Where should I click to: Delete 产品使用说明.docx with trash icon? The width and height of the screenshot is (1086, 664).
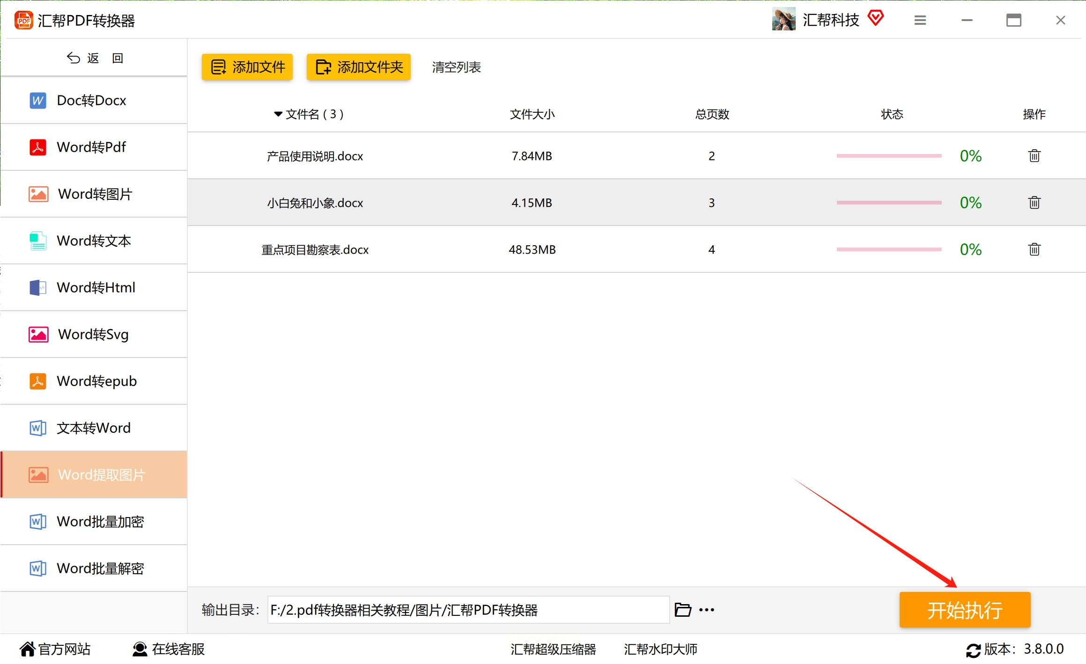pos(1034,156)
